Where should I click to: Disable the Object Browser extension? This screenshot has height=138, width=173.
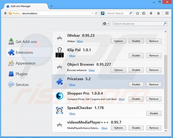[x=136, y=70]
